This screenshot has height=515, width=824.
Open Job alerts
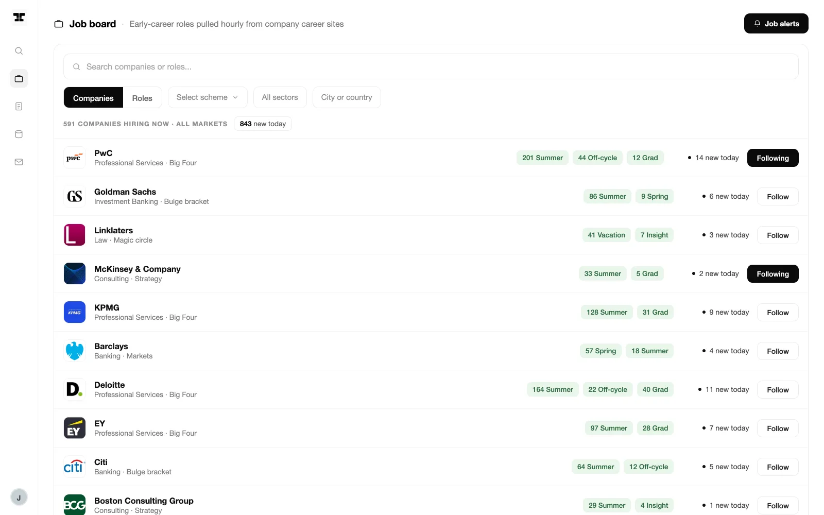pyautogui.click(x=776, y=24)
